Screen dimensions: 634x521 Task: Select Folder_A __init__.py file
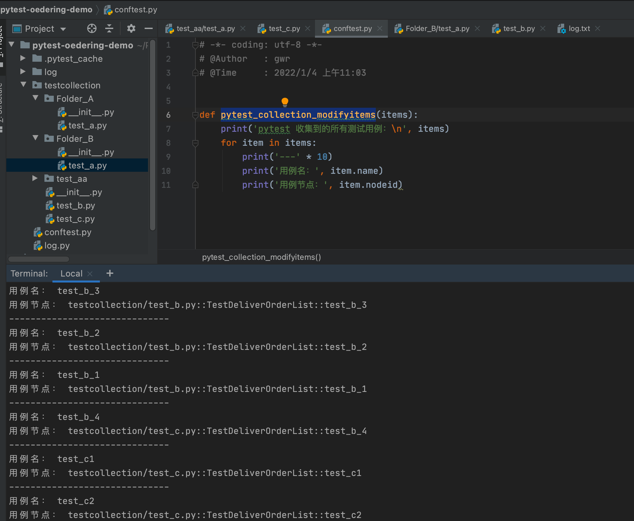click(x=91, y=112)
